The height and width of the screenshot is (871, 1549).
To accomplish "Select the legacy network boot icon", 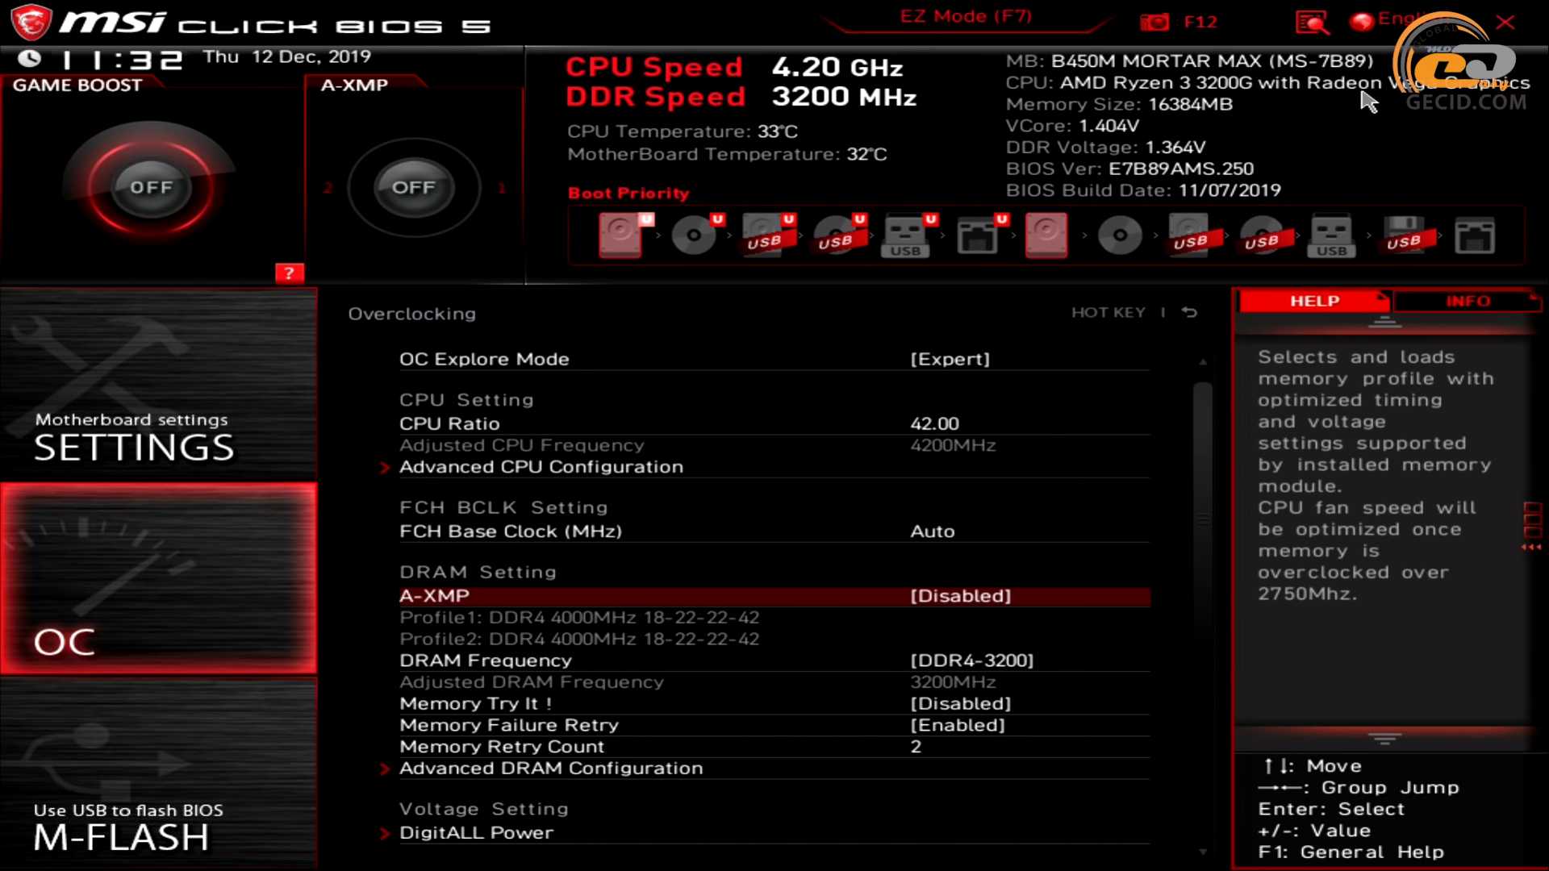I will (x=1475, y=235).
